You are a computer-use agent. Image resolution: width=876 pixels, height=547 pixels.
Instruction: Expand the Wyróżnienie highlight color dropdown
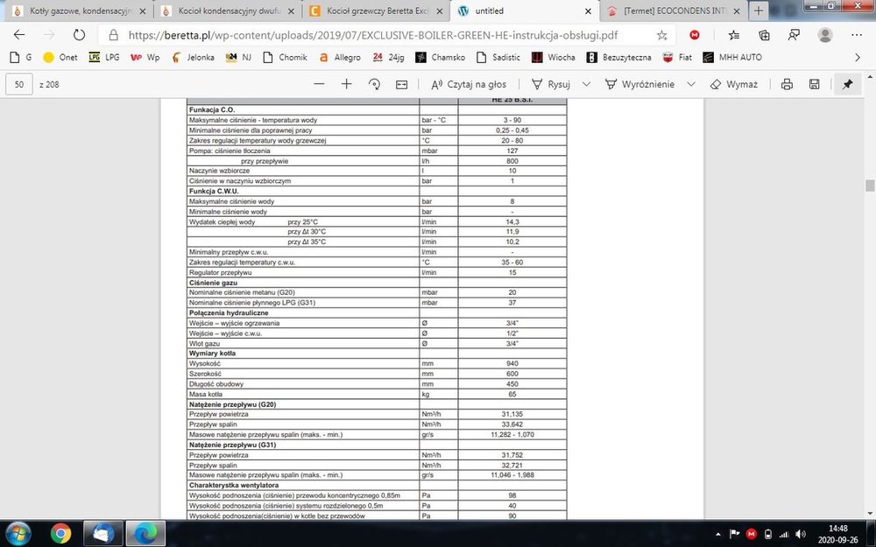pyautogui.click(x=691, y=84)
